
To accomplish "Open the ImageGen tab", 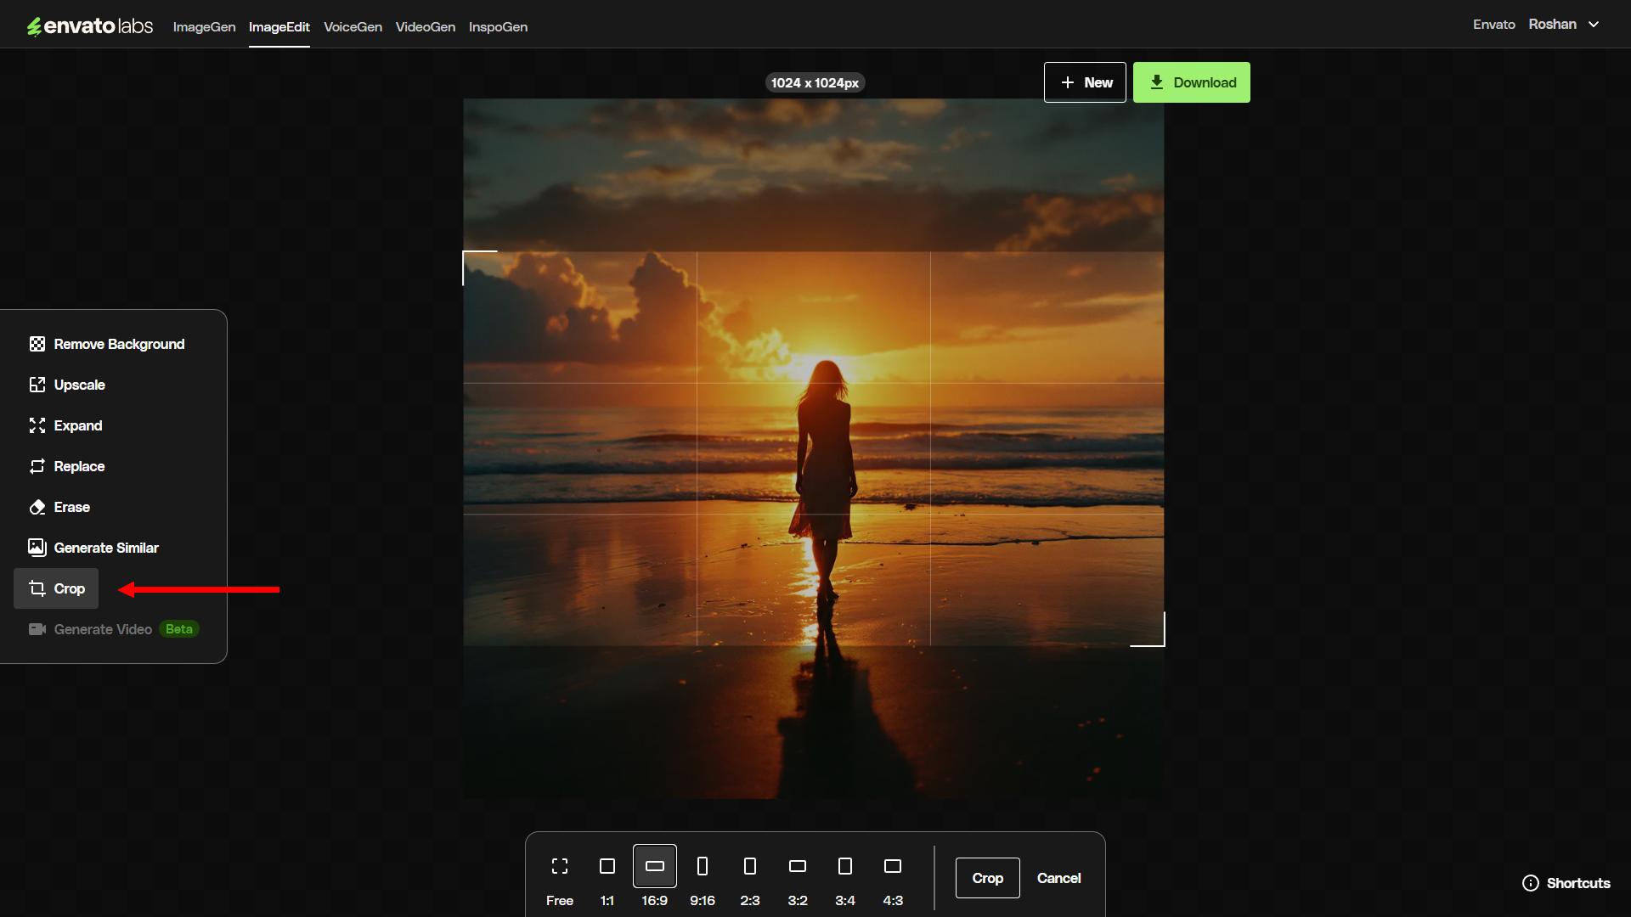I will point(204,27).
